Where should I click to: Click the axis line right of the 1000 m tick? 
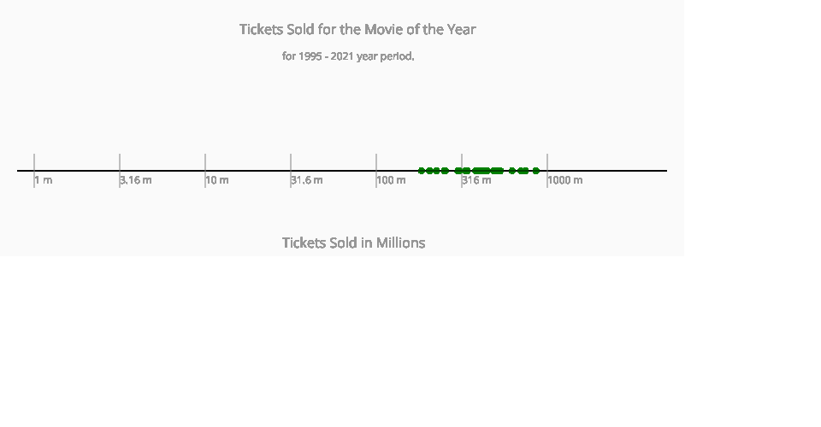[607, 171]
